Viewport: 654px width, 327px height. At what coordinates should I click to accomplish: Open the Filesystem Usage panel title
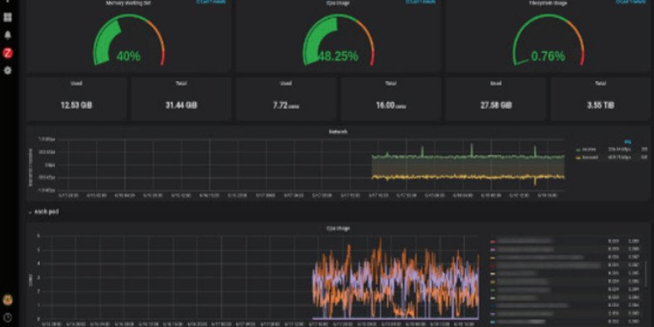(x=548, y=2)
